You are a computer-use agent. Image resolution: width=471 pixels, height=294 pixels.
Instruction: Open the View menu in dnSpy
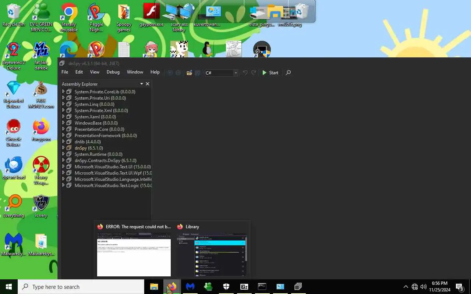(95, 72)
